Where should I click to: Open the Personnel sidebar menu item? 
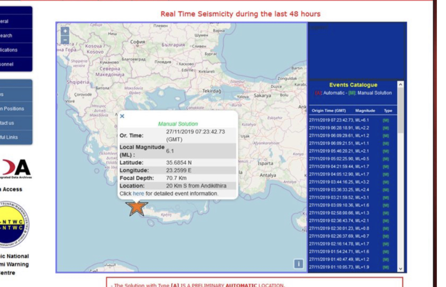coord(16,64)
